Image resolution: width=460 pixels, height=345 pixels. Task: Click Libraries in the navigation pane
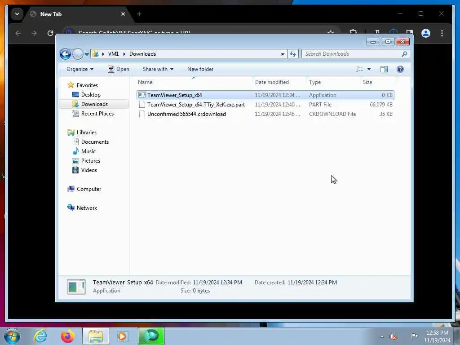click(87, 133)
